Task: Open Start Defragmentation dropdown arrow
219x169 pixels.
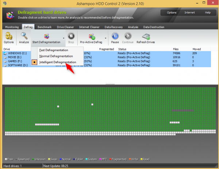Action: [x=64, y=38]
